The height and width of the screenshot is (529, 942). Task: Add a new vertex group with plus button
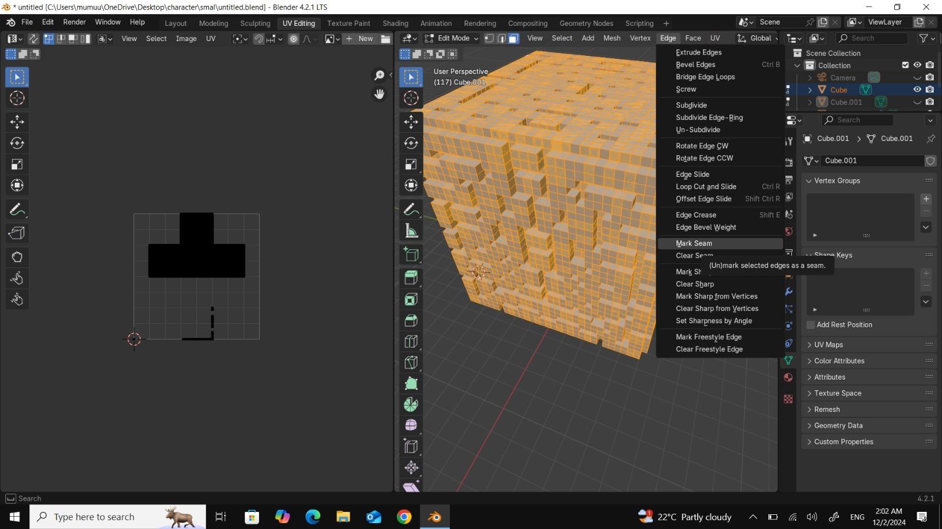926,199
